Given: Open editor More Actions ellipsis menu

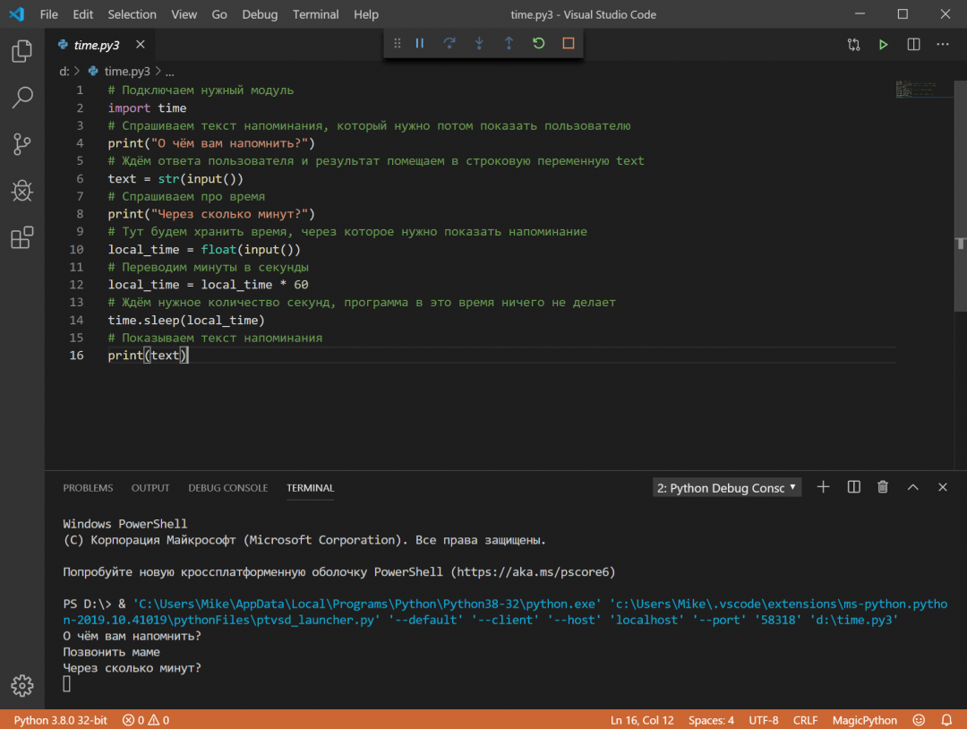Looking at the screenshot, I should click(943, 45).
